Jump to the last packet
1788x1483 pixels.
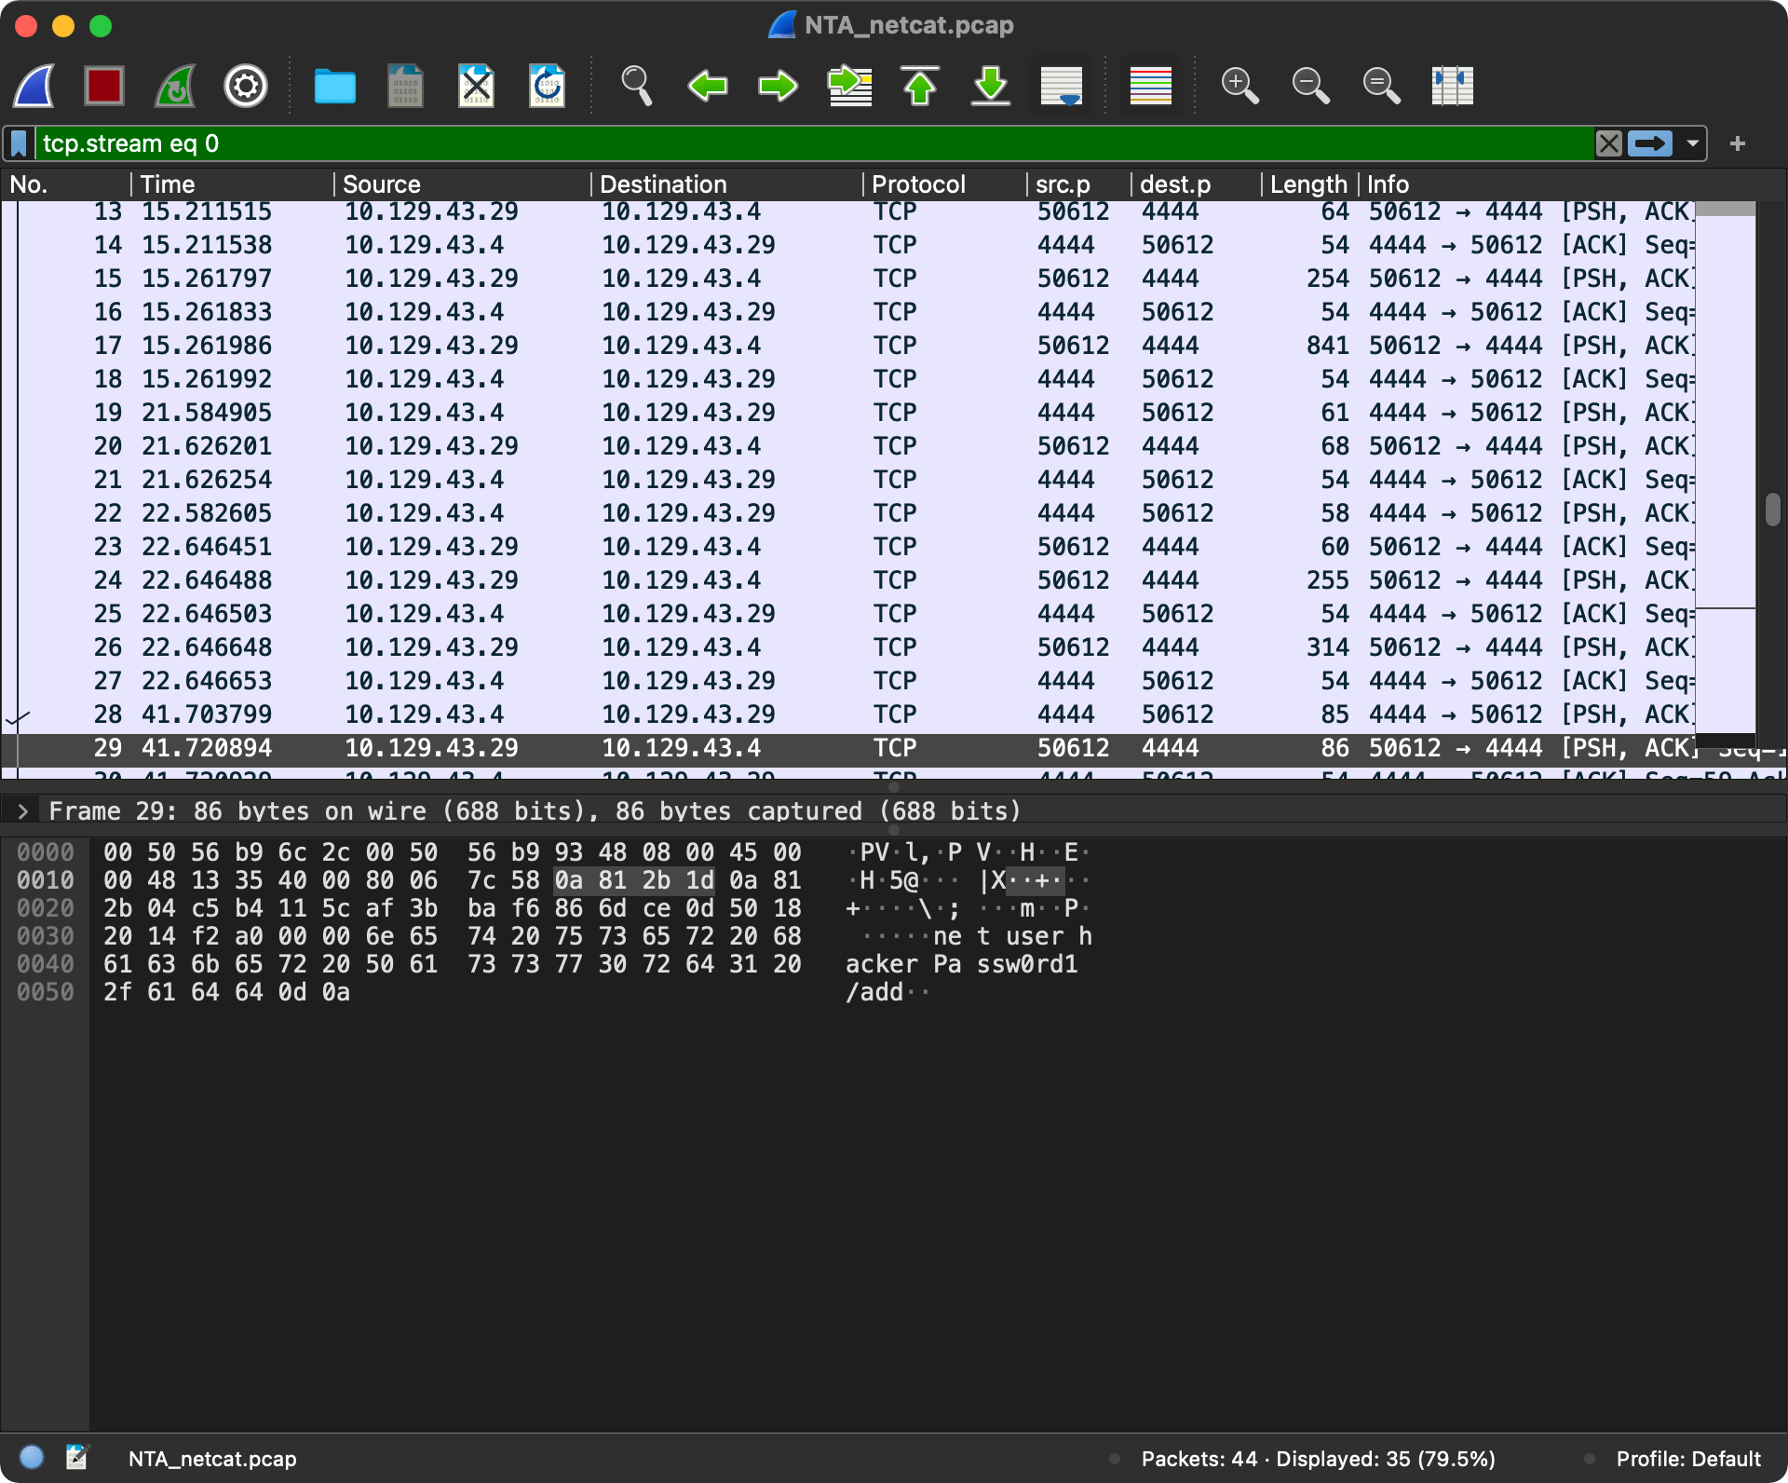(x=991, y=86)
